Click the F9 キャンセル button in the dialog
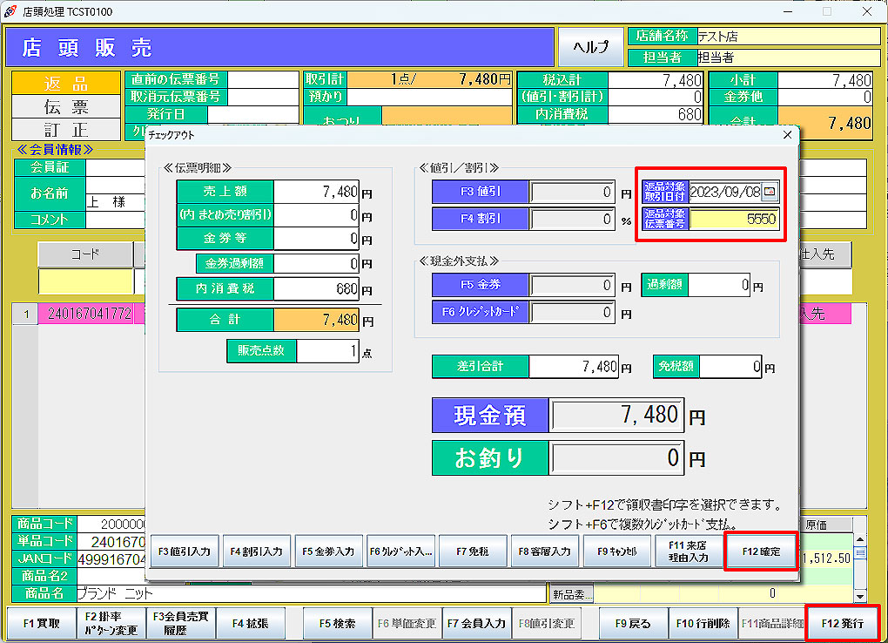 (x=617, y=552)
